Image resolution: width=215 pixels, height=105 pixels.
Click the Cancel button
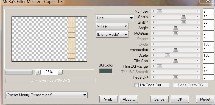(160, 99)
